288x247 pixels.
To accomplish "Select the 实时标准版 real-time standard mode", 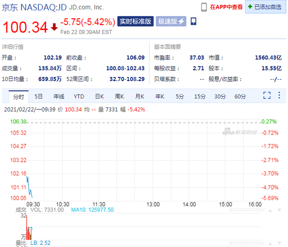I will [136, 21].
